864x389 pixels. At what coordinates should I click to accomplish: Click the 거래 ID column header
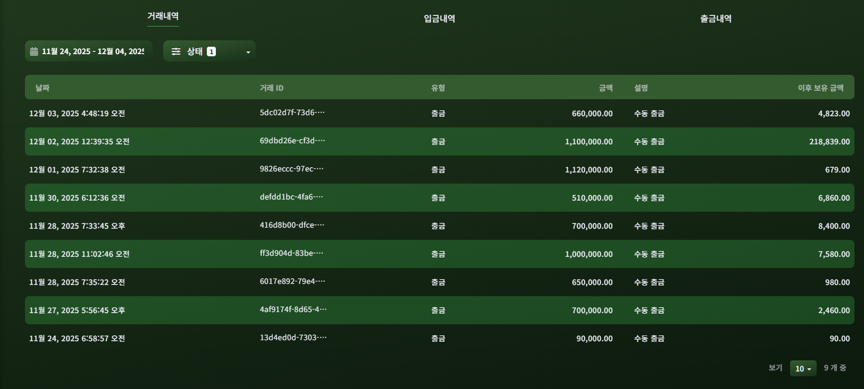271,88
